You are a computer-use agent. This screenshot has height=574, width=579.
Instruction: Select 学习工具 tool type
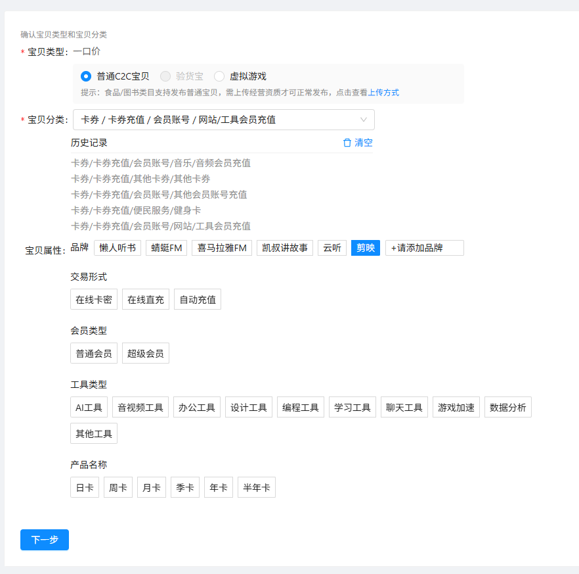pyautogui.click(x=353, y=408)
